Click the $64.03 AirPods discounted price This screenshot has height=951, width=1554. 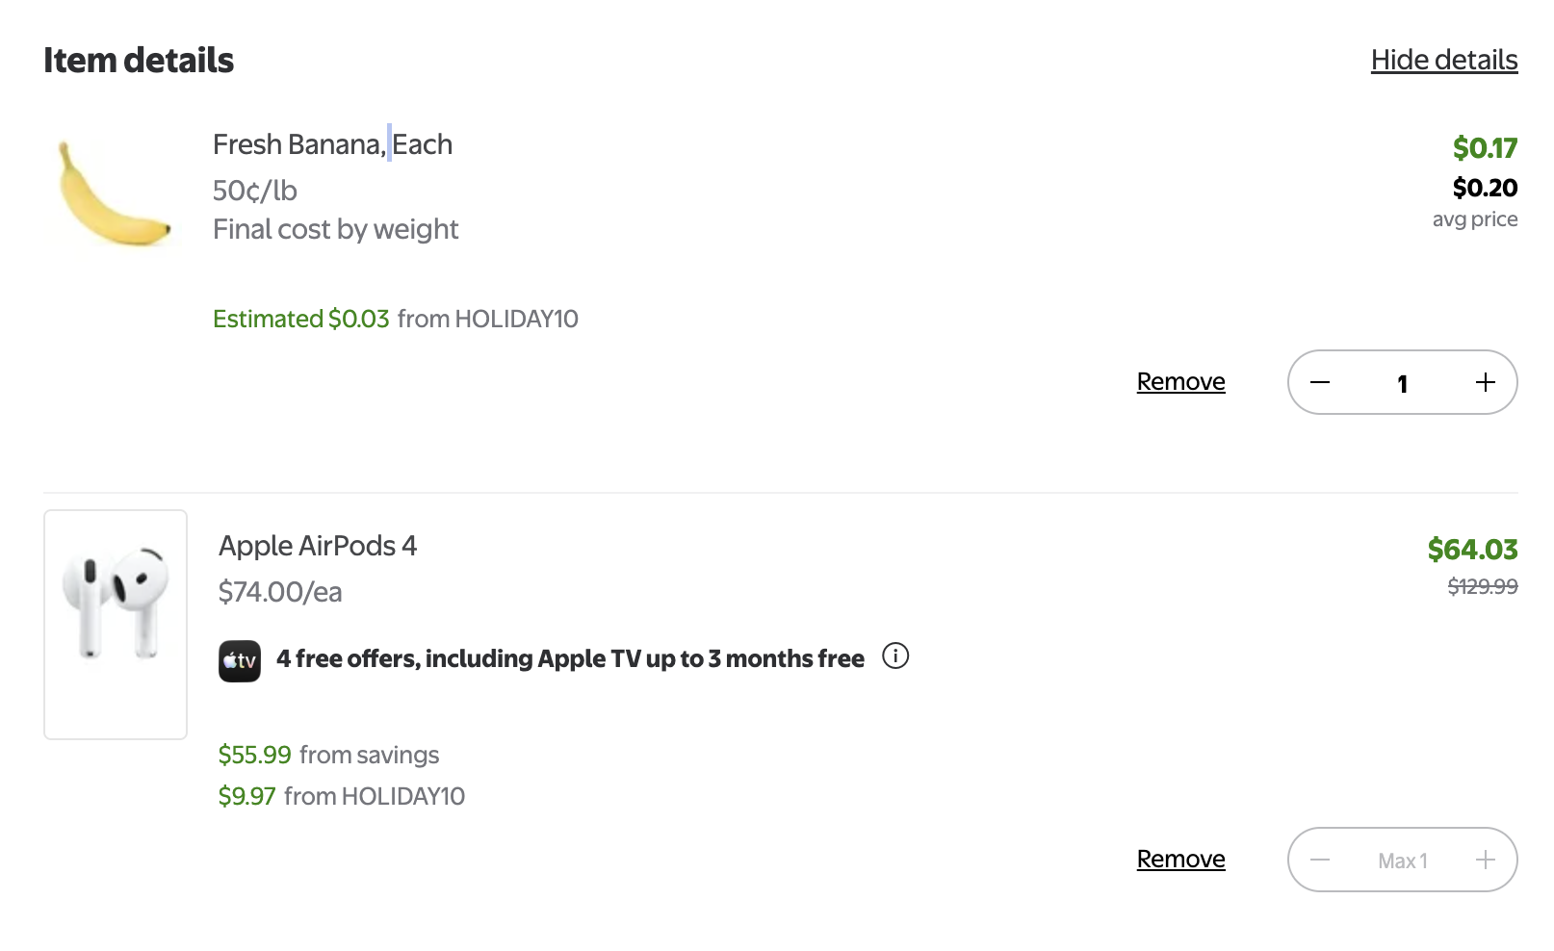tap(1471, 550)
